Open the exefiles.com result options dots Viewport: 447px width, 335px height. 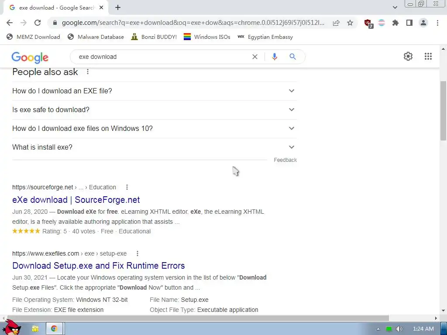click(x=138, y=253)
